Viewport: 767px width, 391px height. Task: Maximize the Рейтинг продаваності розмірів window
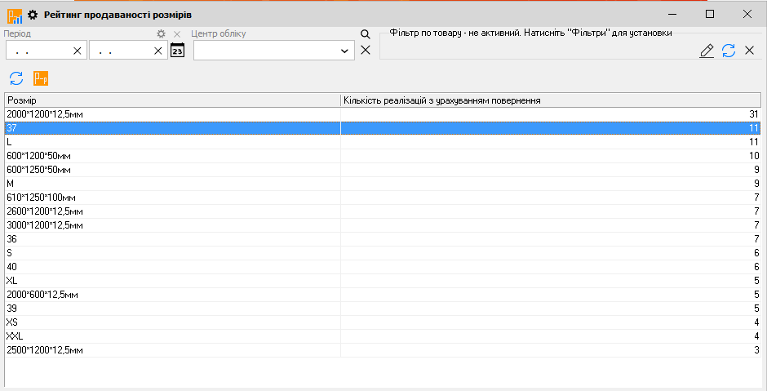tap(710, 14)
